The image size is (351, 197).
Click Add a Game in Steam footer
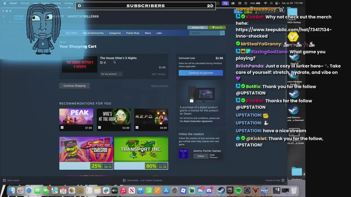pos(11,180)
